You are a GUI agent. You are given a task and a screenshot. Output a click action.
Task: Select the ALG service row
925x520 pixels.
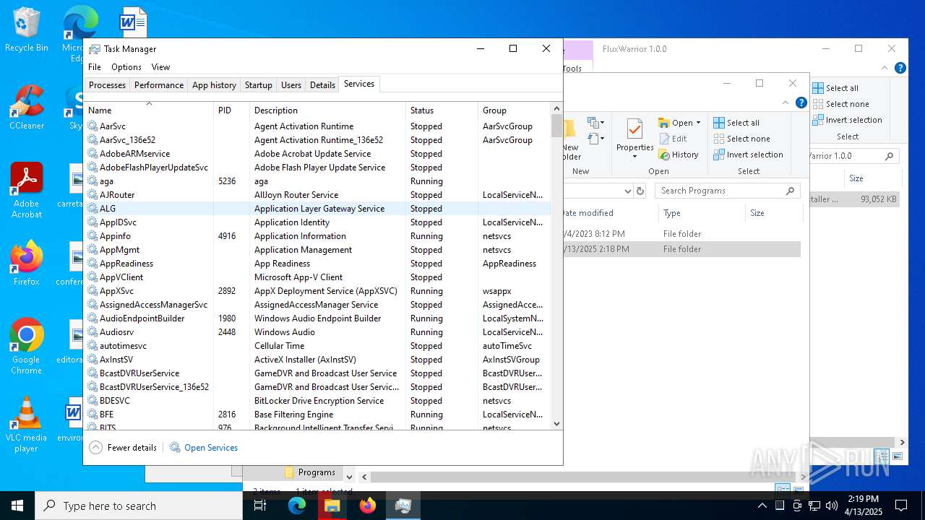click(x=317, y=209)
